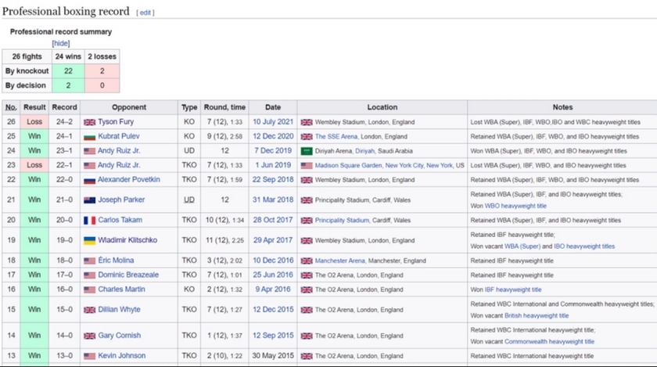Click the Bulgarian flag beside Kubrat Pulev
The height and width of the screenshot is (367, 657).
89,137
